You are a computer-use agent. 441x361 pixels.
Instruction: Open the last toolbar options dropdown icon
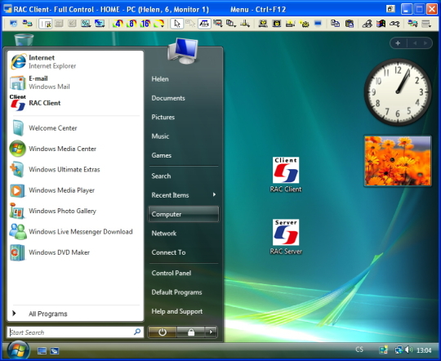426,24
